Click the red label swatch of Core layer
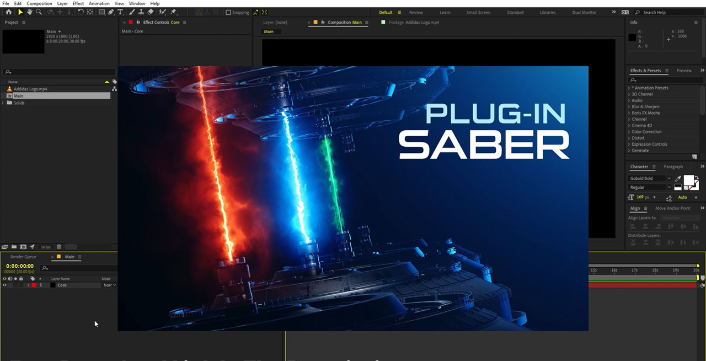The image size is (706, 361). point(33,285)
